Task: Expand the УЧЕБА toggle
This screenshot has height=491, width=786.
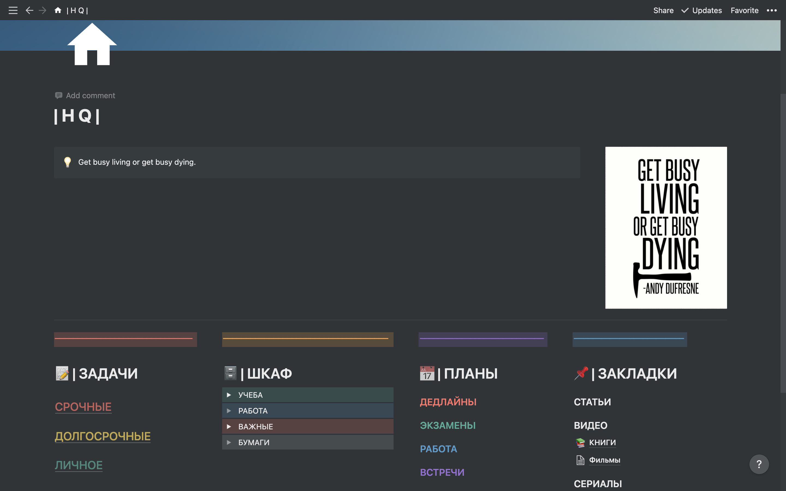Action: coord(229,395)
